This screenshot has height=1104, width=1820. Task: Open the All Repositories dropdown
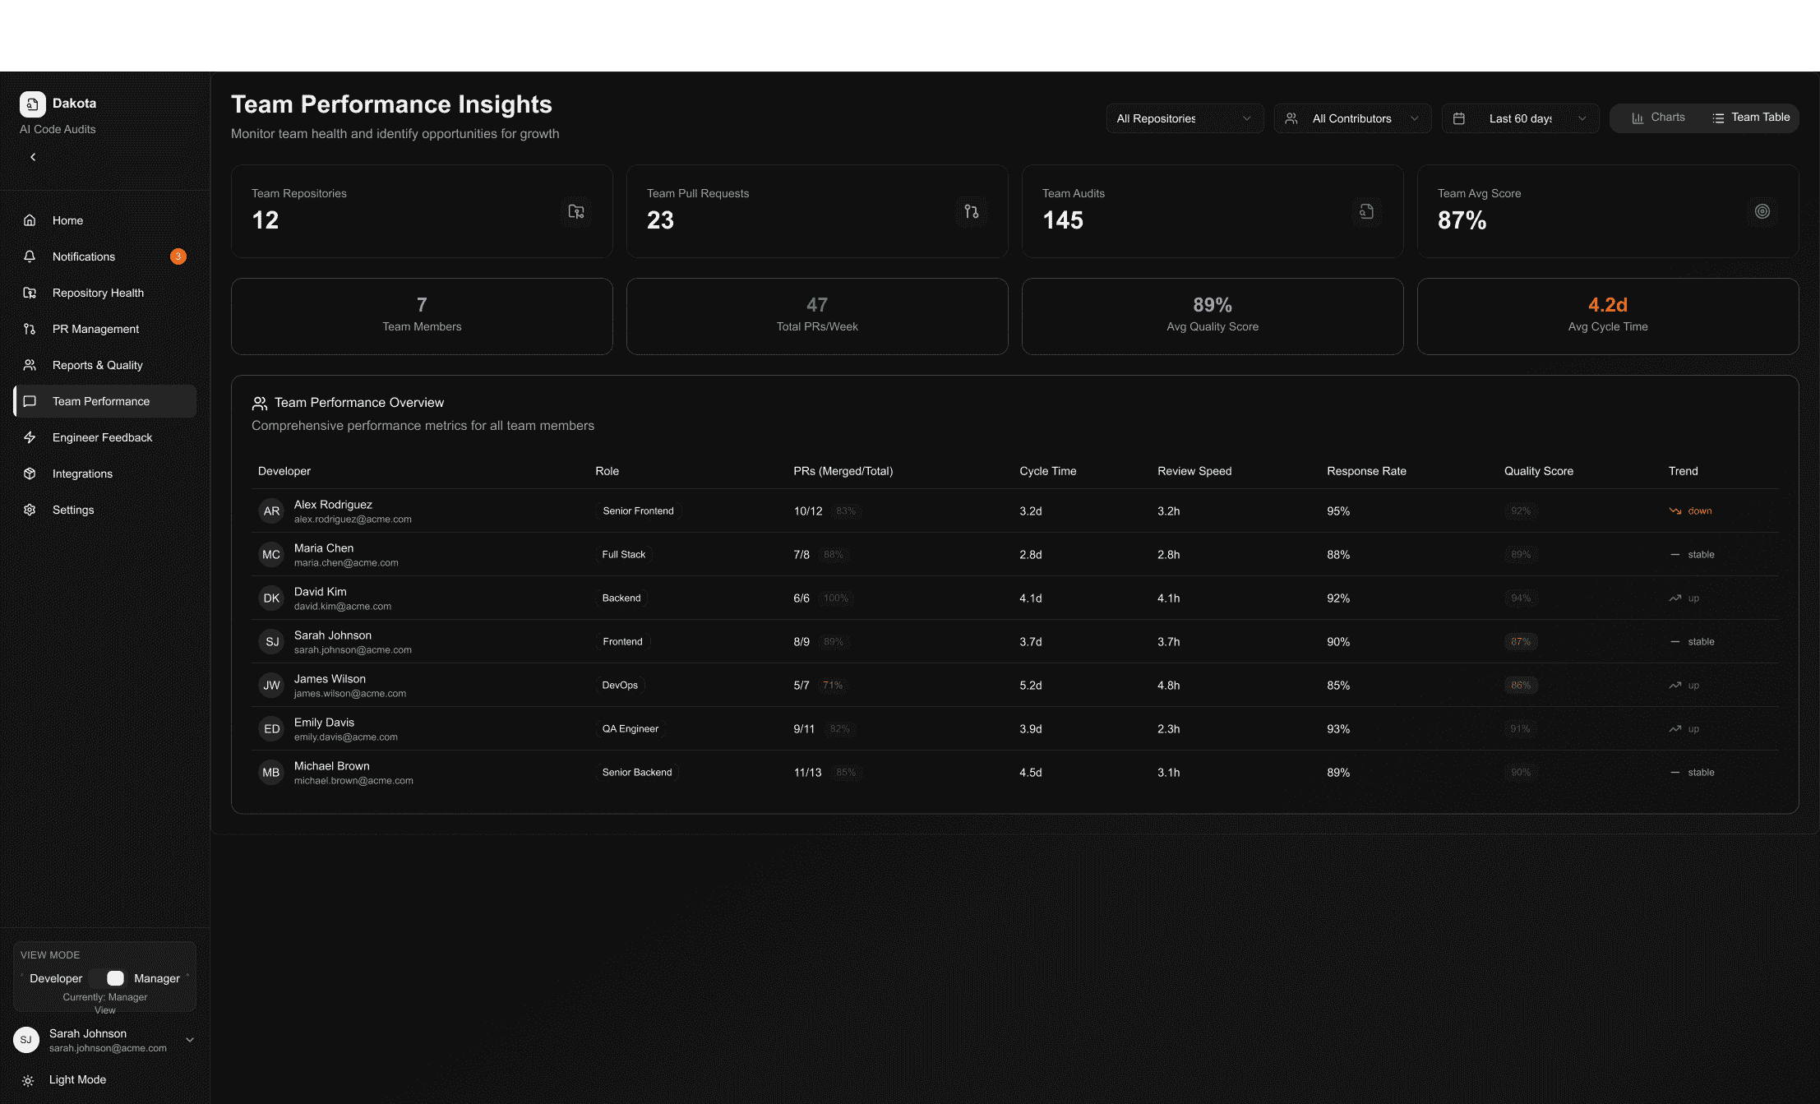click(x=1184, y=118)
